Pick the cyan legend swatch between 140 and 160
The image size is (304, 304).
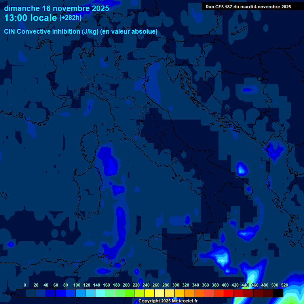coord(100,293)
